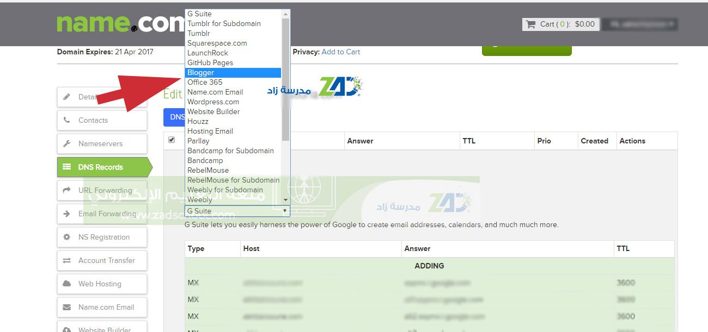
Task: Click Domain Expires 21 Apr 2017 text
Action: [x=105, y=52]
